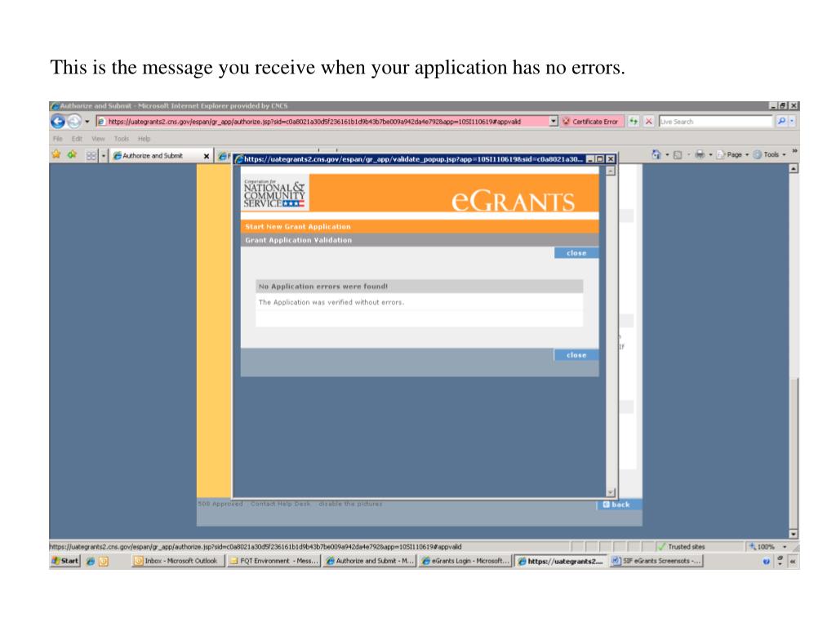Open the 100% zoom level control
Screen dimensions: 836x627
(x=767, y=546)
